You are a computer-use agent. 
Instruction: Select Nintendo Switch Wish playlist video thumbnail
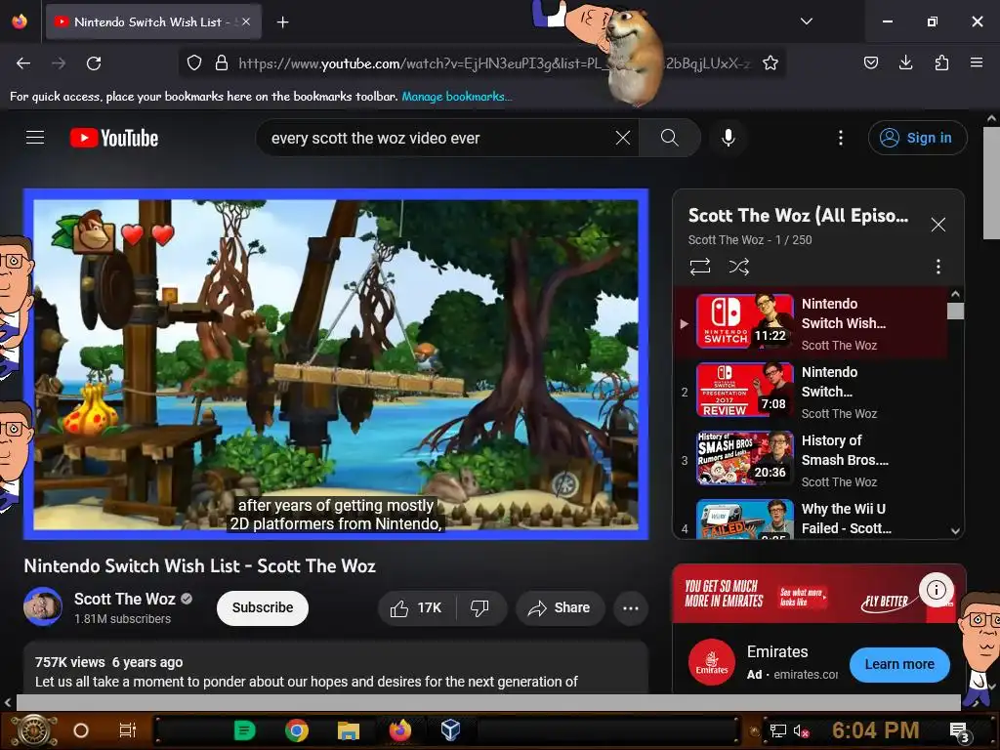[745, 321]
